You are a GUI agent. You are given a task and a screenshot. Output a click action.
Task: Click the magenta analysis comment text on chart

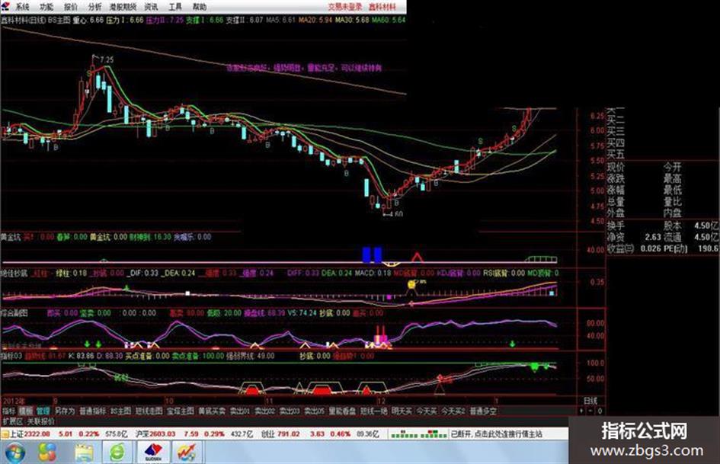click(x=303, y=68)
